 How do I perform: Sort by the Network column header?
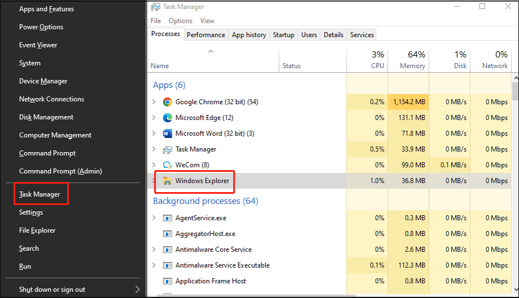pyautogui.click(x=495, y=66)
